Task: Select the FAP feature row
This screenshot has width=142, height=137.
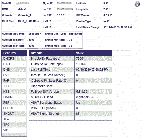Action: [14, 81]
